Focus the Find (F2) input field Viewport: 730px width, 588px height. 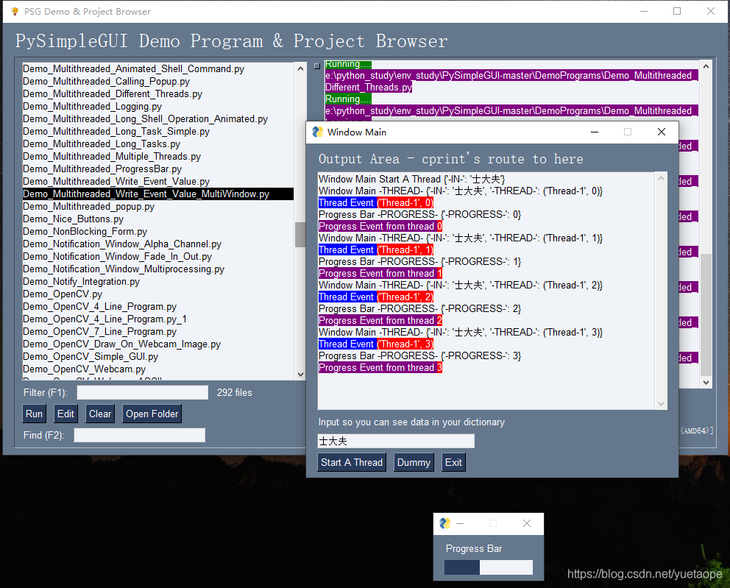(x=140, y=436)
